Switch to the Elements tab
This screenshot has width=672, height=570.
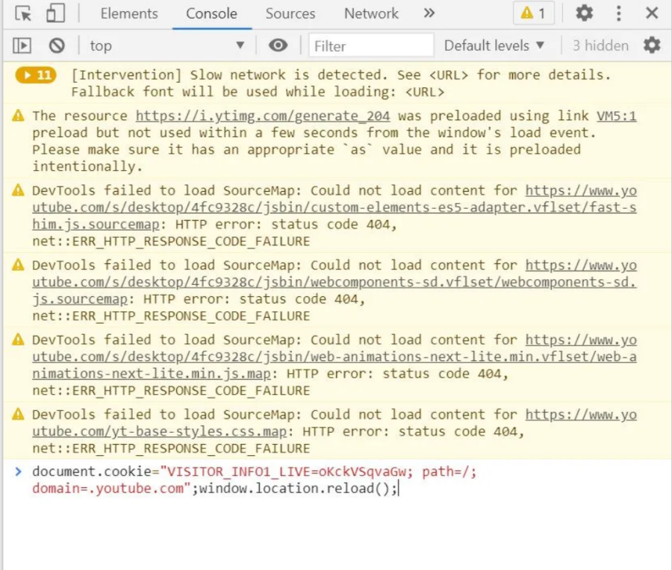coord(129,13)
